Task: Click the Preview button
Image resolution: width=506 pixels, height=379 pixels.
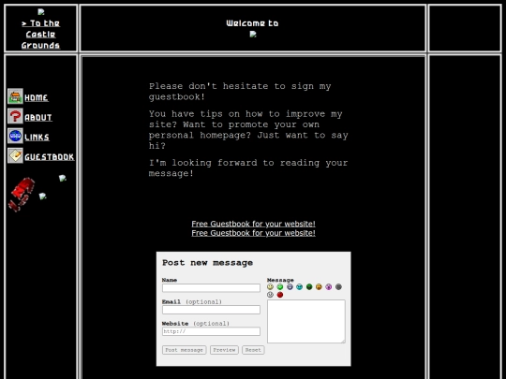Action: tap(224, 350)
